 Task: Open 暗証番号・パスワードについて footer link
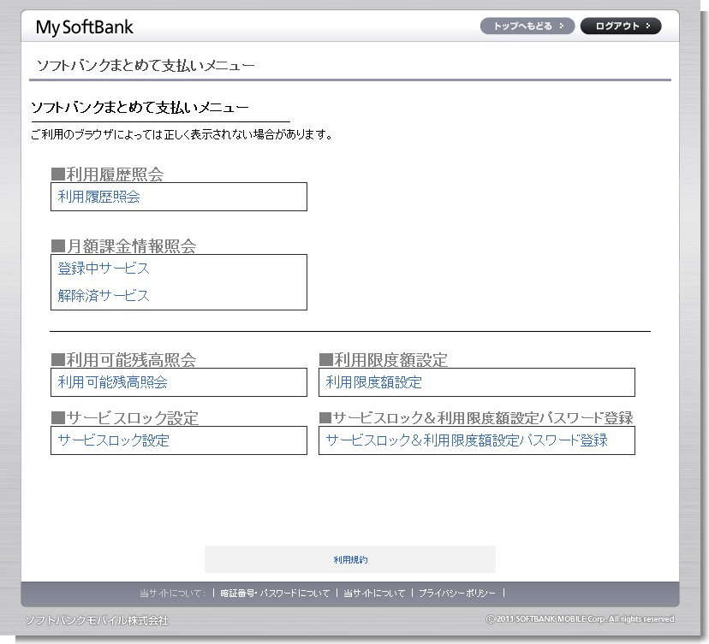point(275,594)
